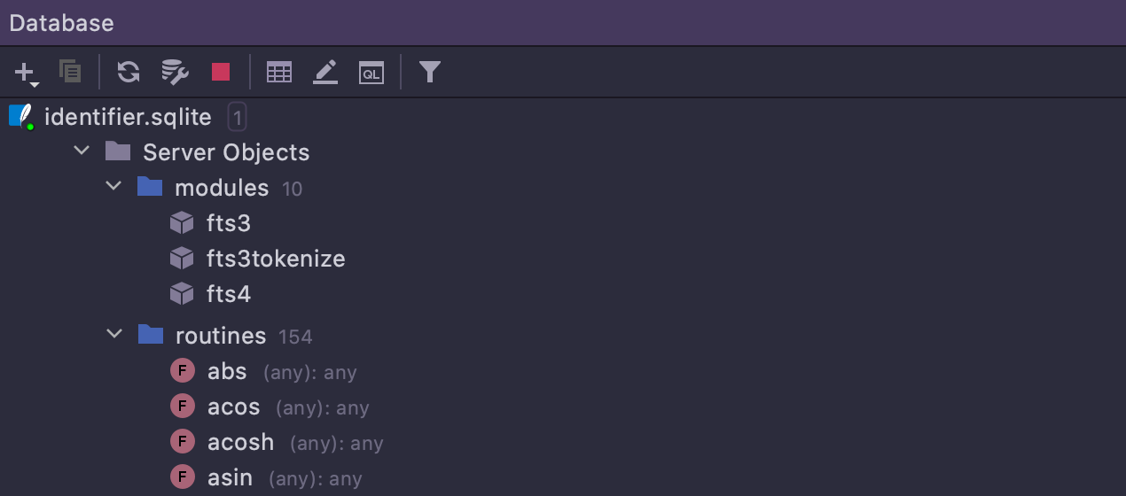Screen dimensions: 1126x496
Task: Select the abs function routine
Action: [227, 372]
